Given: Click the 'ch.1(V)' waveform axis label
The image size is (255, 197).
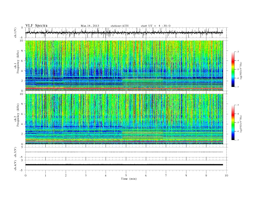Looking at the screenshot, I should (x=15, y=33).
